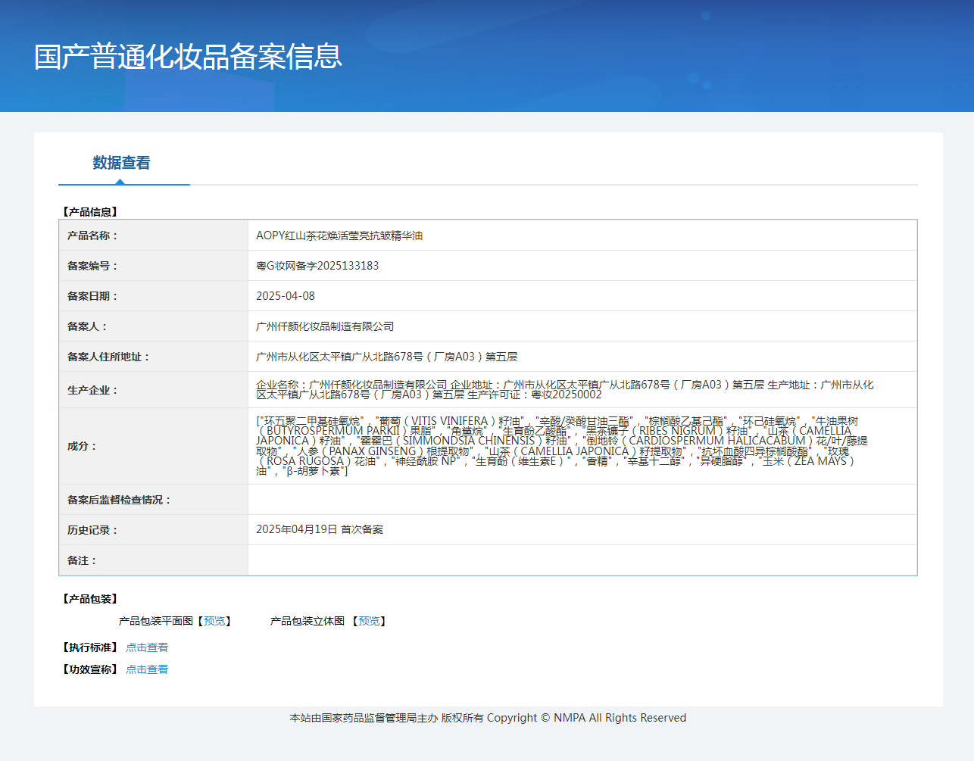Viewport: 974px width, 761px height.
Task: Open 预览 link for 产品包装立体图
Action: [369, 621]
